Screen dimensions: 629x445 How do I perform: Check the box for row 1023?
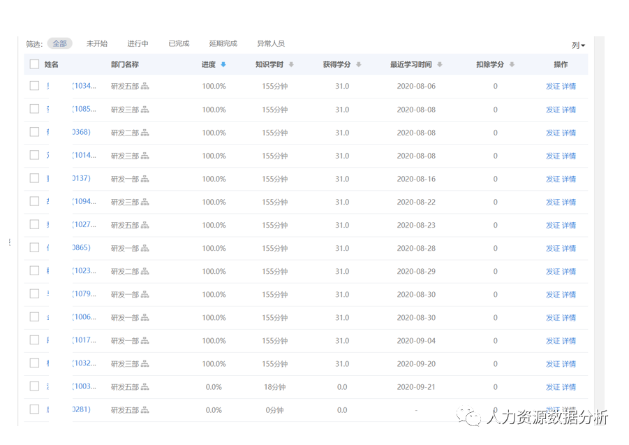pyautogui.click(x=34, y=271)
